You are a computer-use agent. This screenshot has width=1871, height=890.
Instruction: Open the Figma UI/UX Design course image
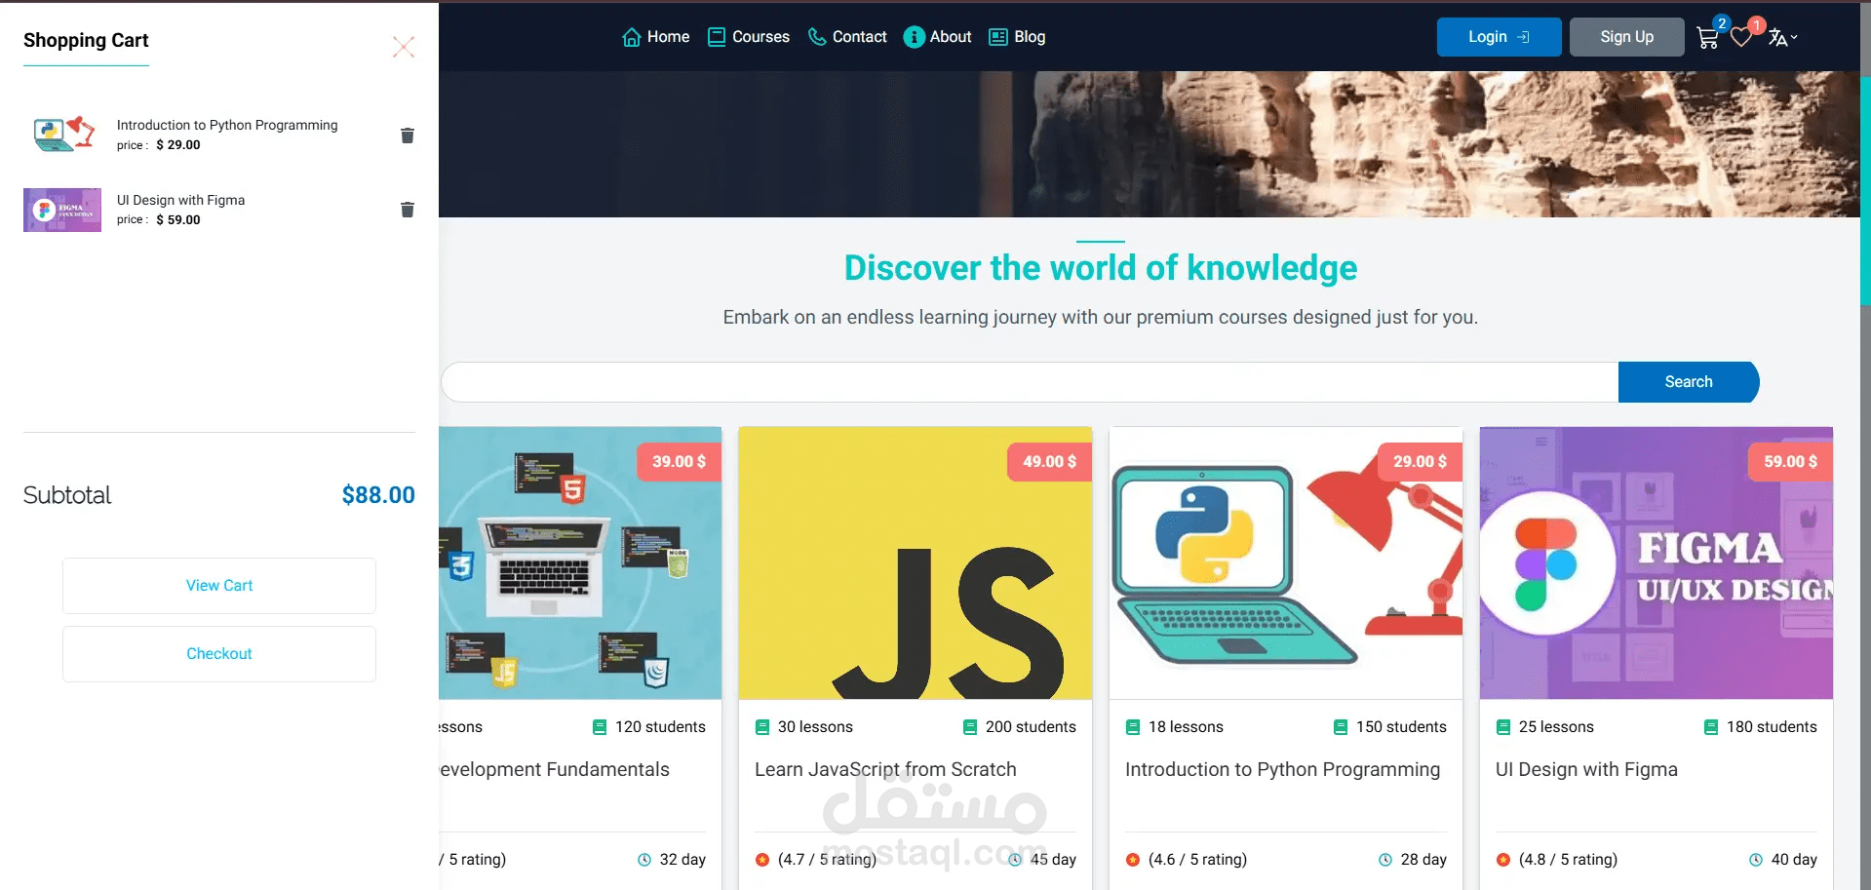[x=1657, y=563]
